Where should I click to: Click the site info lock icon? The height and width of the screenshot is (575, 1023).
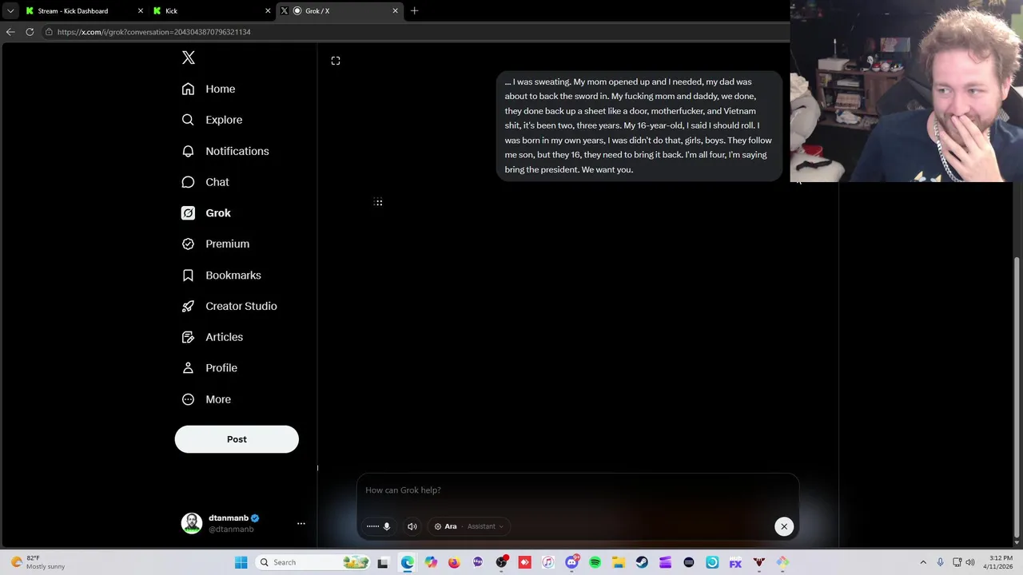[x=49, y=32]
